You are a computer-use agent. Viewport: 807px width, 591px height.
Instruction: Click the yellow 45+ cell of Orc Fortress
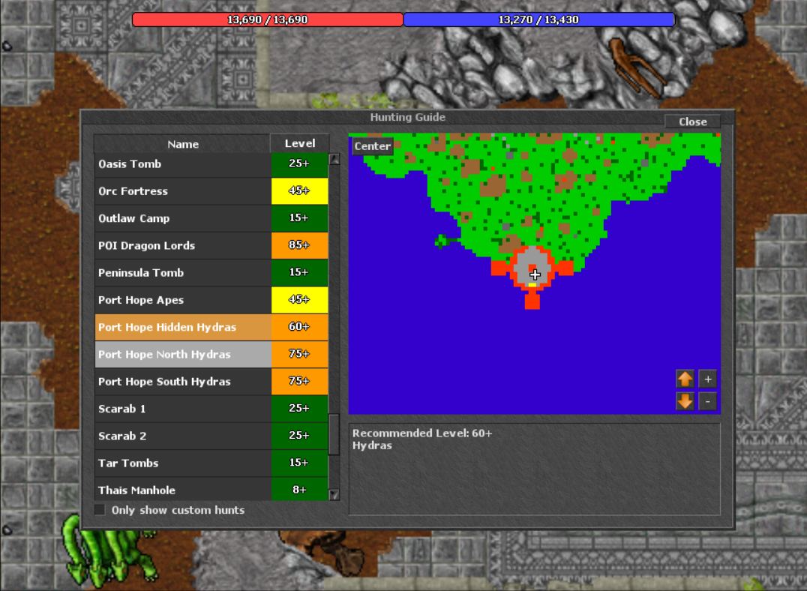299,191
